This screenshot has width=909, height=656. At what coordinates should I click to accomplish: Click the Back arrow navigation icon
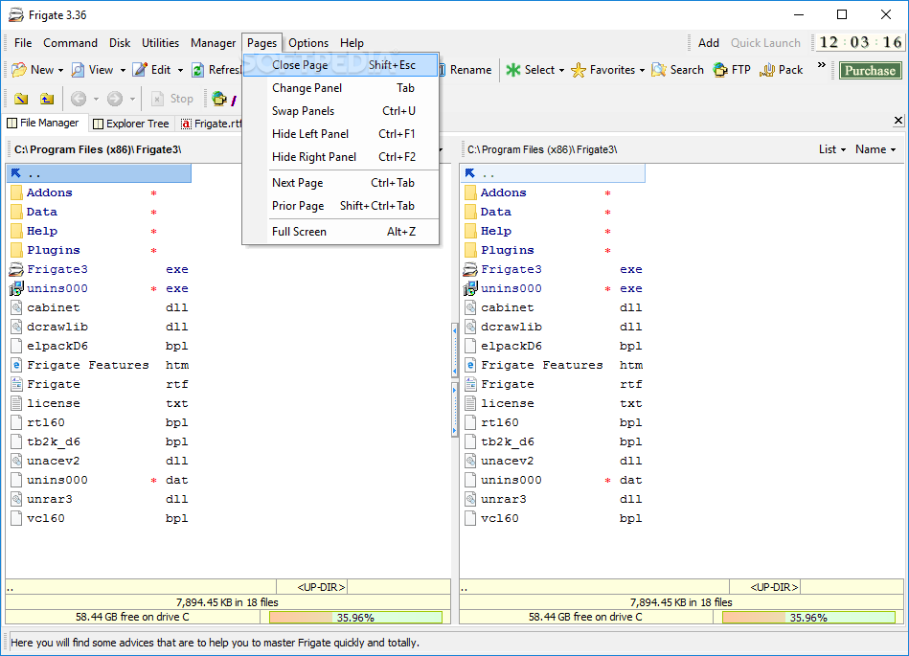pyautogui.click(x=79, y=99)
